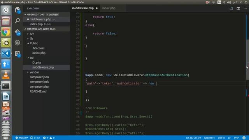Viewport: 249px width, 140px height.
Task: Open the image viewer magnifier dock icon
Action: coord(6,43)
